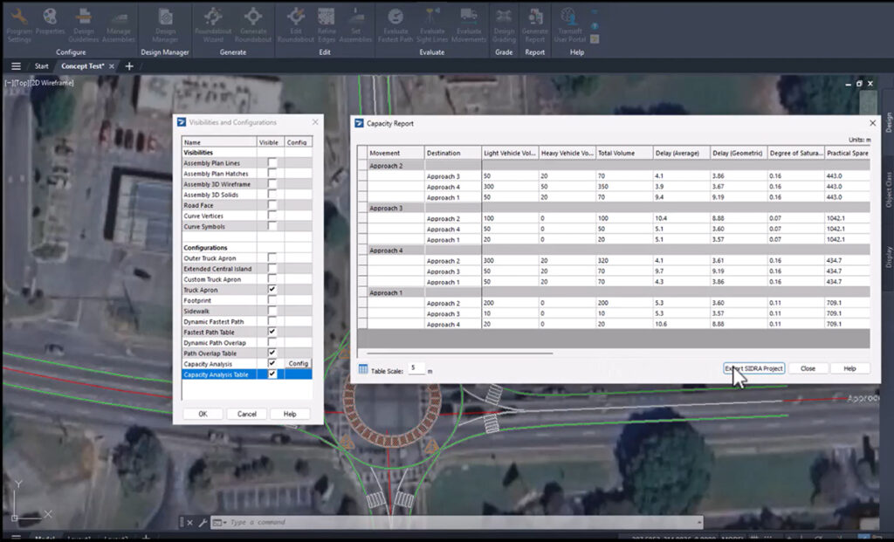
Task: Uncheck the Truck Apron visibility checkbox
Action: tap(272, 289)
